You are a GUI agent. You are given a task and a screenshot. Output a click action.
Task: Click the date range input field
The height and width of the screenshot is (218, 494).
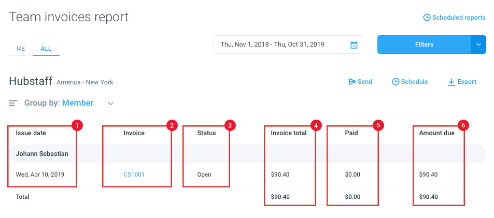tap(288, 45)
